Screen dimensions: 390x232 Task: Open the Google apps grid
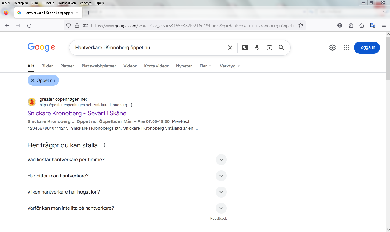[x=346, y=48]
